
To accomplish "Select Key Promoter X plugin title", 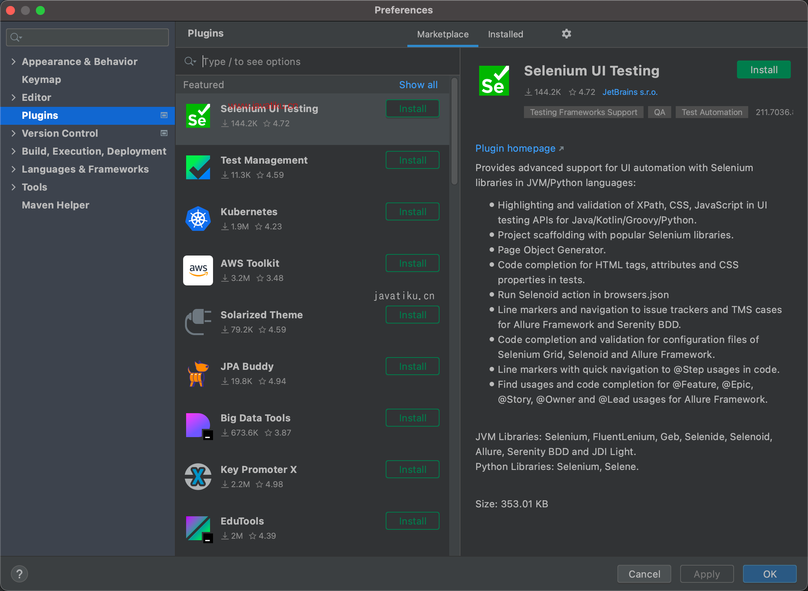I will pos(259,470).
